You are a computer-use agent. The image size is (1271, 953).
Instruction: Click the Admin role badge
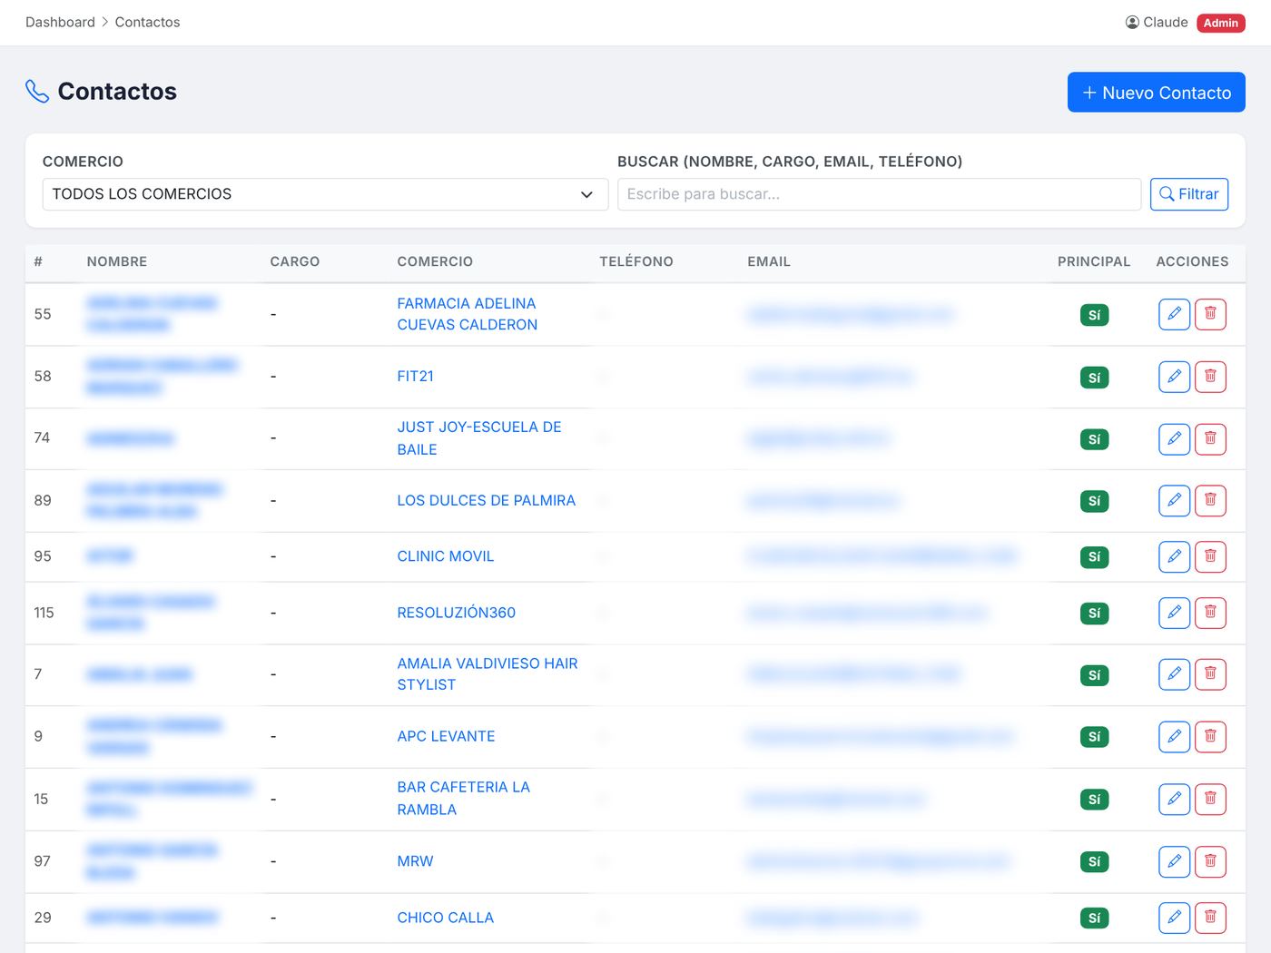click(1221, 23)
